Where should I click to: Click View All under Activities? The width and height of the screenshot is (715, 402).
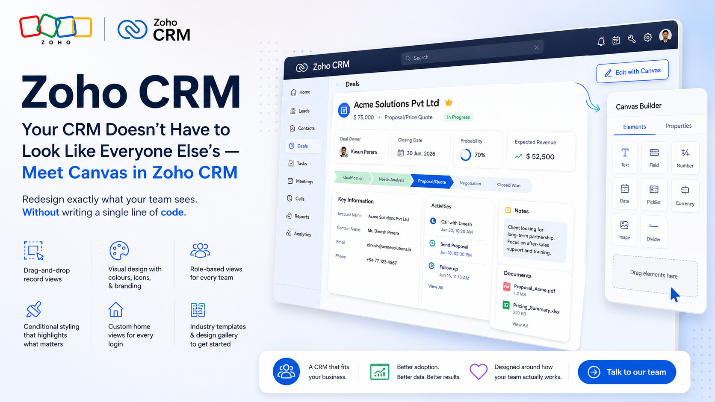point(436,287)
